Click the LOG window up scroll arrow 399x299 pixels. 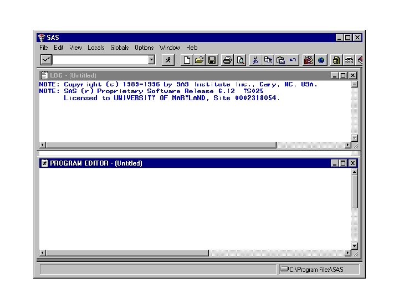[x=355, y=84]
